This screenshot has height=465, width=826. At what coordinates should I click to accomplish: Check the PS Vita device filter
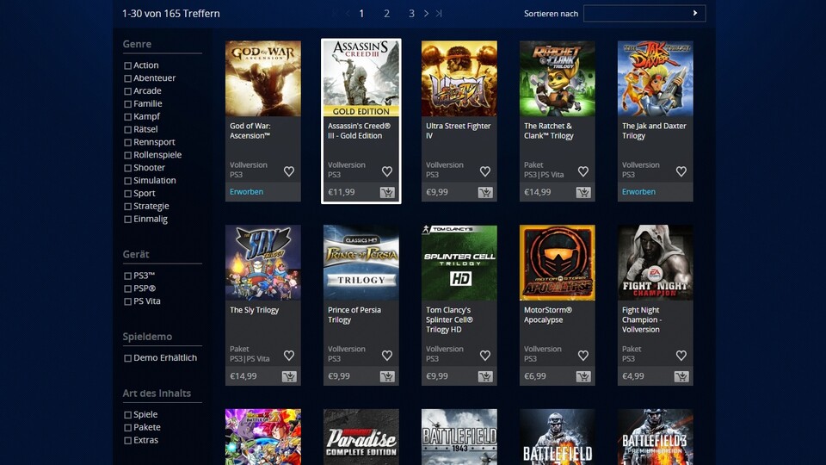(127, 301)
